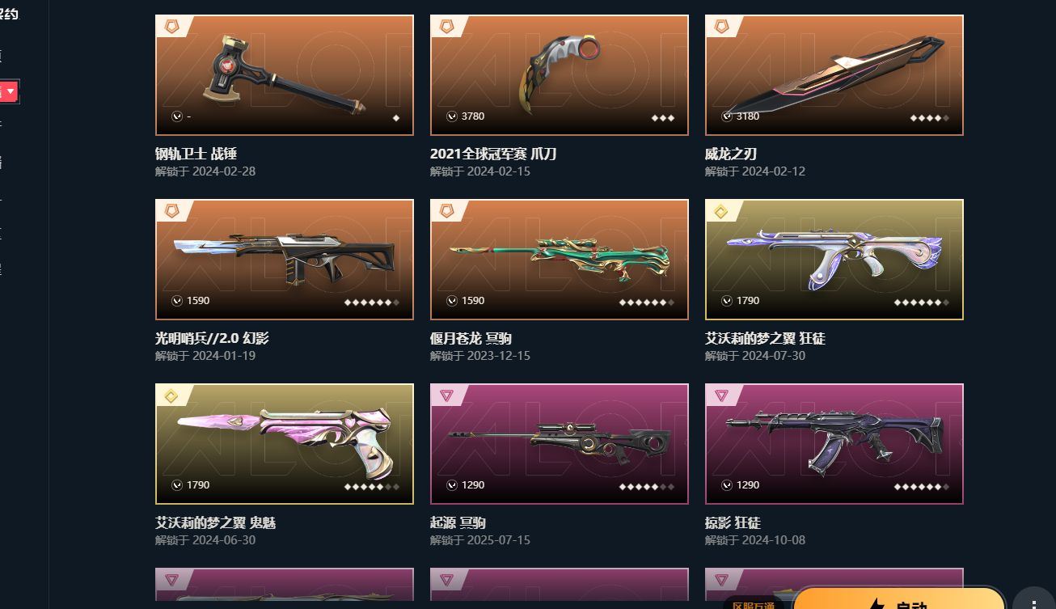
Task: Click the orange 启动 launch button
Action: pyautogui.click(x=898, y=598)
